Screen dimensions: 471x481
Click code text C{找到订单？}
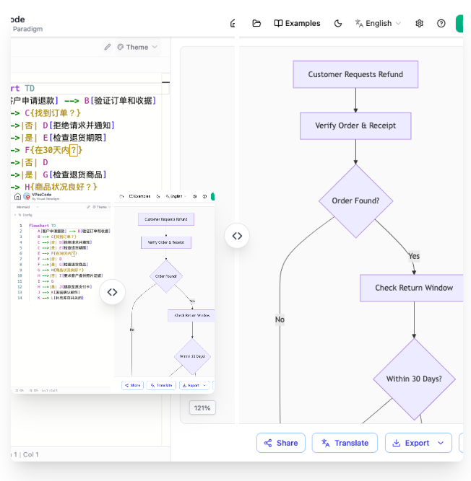(53, 113)
